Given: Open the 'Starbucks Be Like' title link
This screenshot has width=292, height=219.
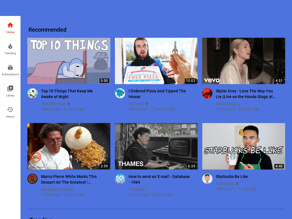Looking at the screenshot, I should coord(232,177).
